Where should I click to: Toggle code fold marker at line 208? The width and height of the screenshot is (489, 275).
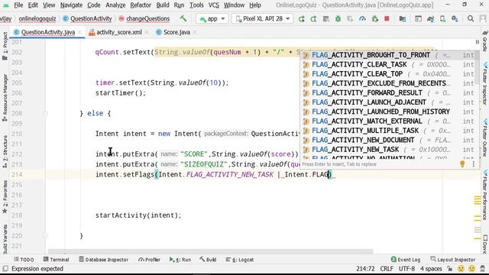click(x=45, y=114)
